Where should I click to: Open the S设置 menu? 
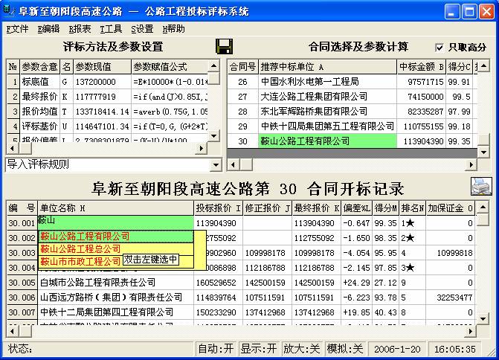[142, 29]
